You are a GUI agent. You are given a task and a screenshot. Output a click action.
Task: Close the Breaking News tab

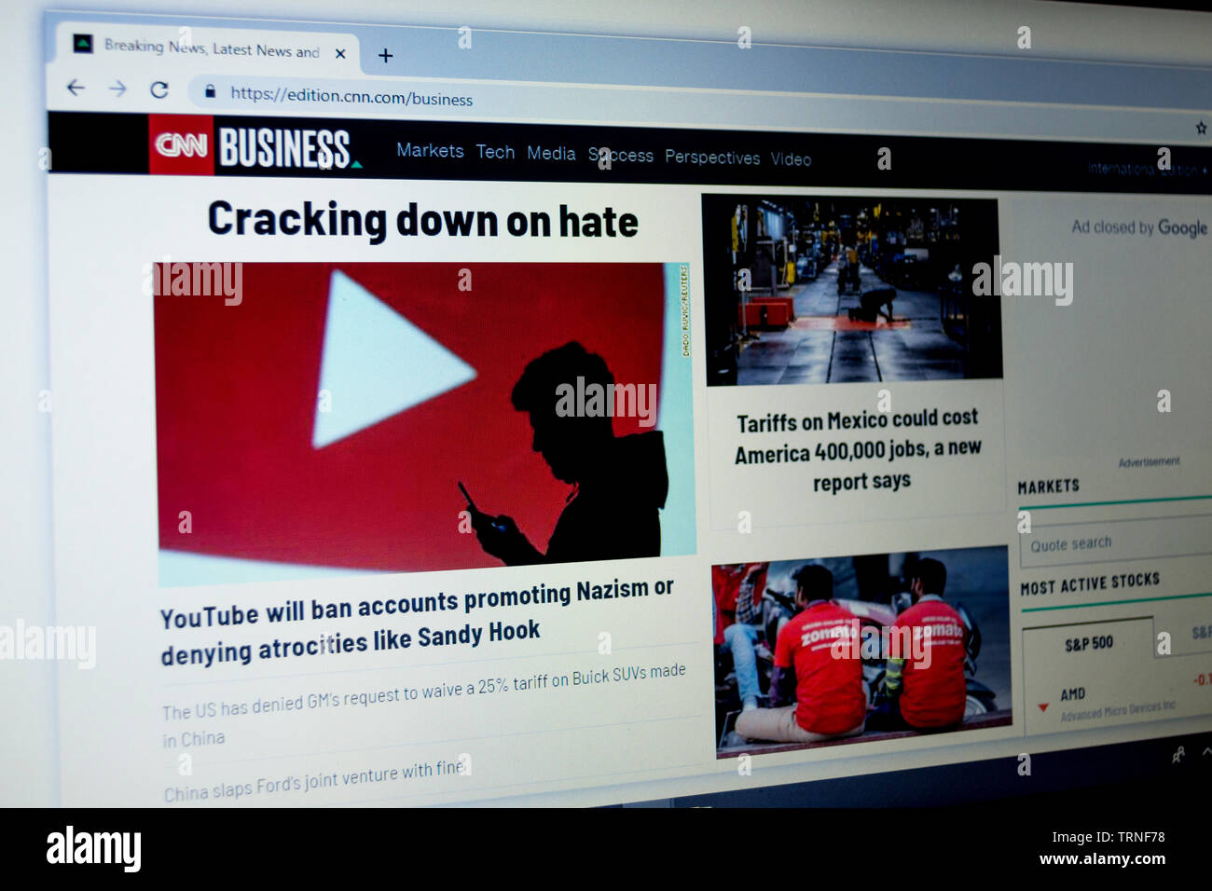(340, 53)
